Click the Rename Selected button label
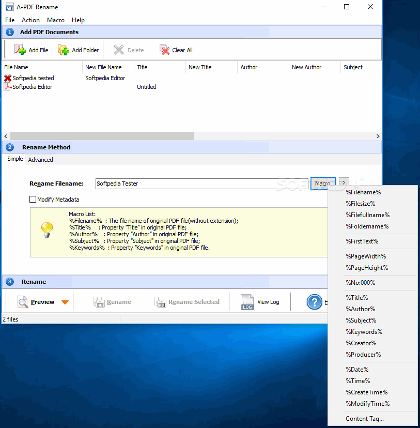Image resolution: width=420 pixels, height=428 pixels. (194, 302)
